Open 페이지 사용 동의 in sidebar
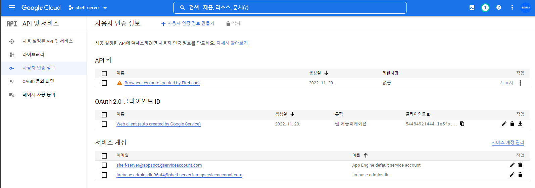 tap(39, 95)
